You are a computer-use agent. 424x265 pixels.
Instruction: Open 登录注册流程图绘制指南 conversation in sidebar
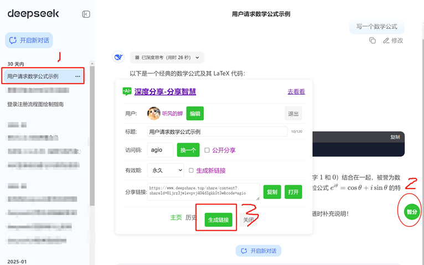[x=35, y=104]
